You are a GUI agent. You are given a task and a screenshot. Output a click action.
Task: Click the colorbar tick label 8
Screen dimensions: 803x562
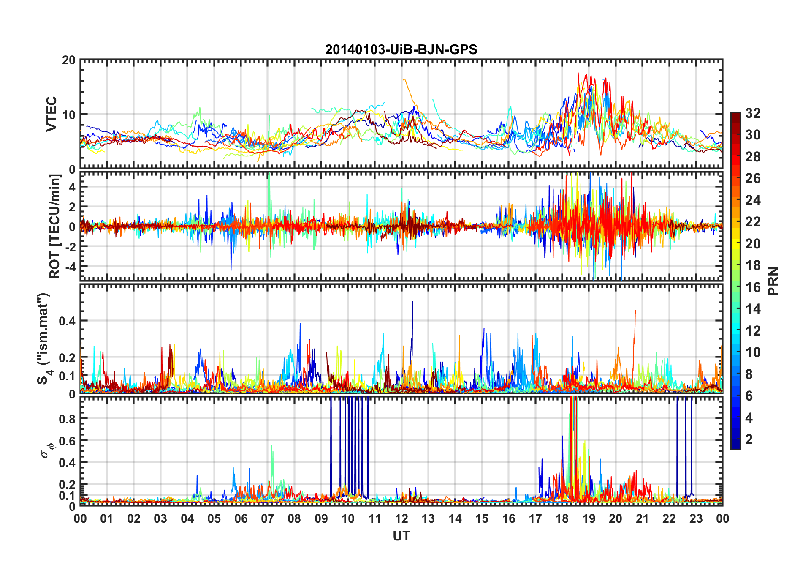point(749,374)
